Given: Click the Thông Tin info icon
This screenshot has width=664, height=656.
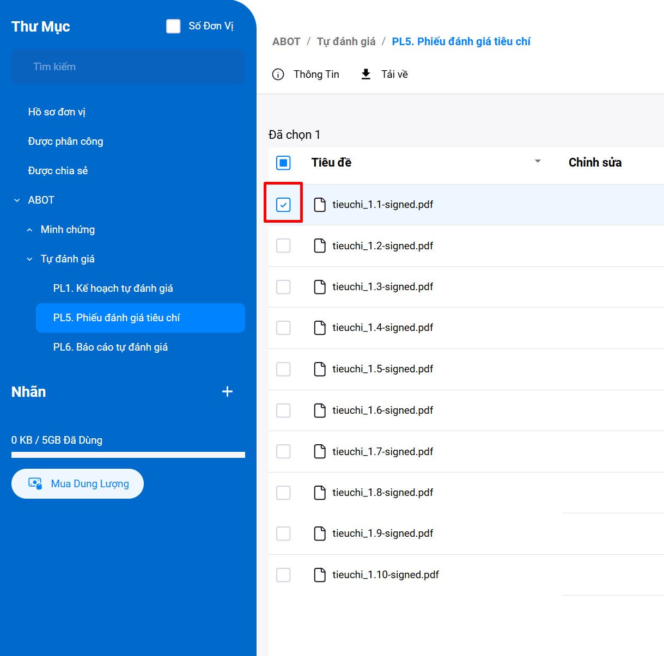Looking at the screenshot, I should [278, 75].
